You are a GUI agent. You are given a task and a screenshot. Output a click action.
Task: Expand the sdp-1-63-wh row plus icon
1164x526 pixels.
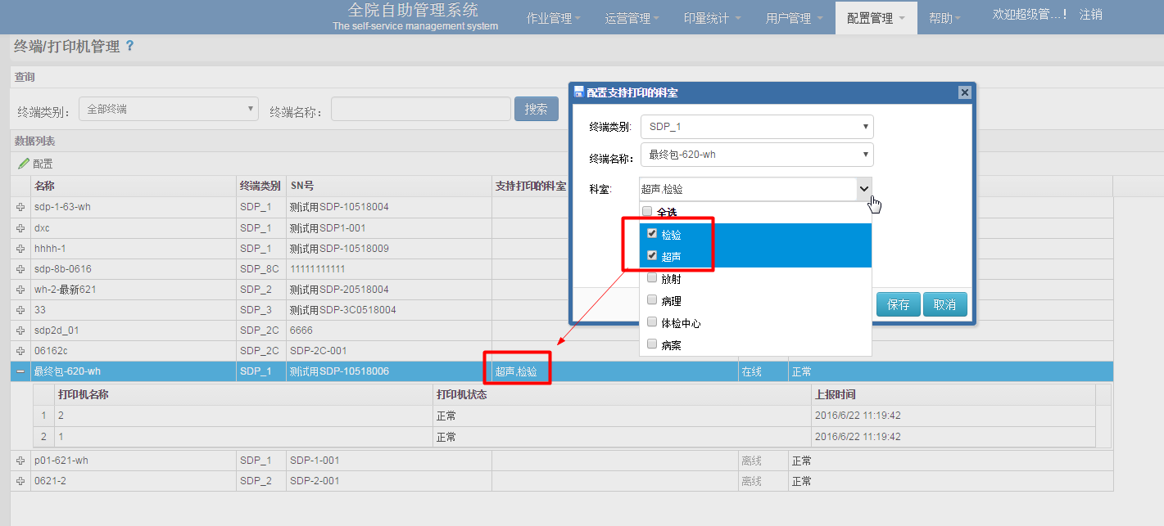pyautogui.click(x=20, y=208)
